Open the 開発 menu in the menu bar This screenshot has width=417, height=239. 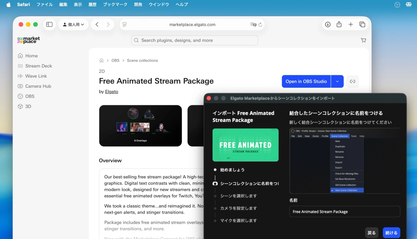coord(138,5)
